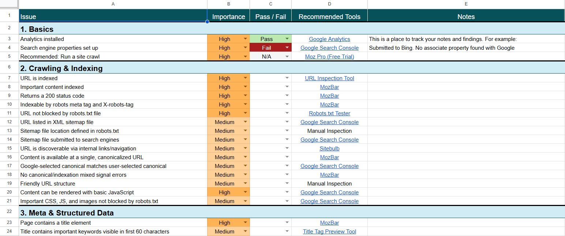Open Pass/Fail dropdown for Page contains a title element

pos(287,222)
